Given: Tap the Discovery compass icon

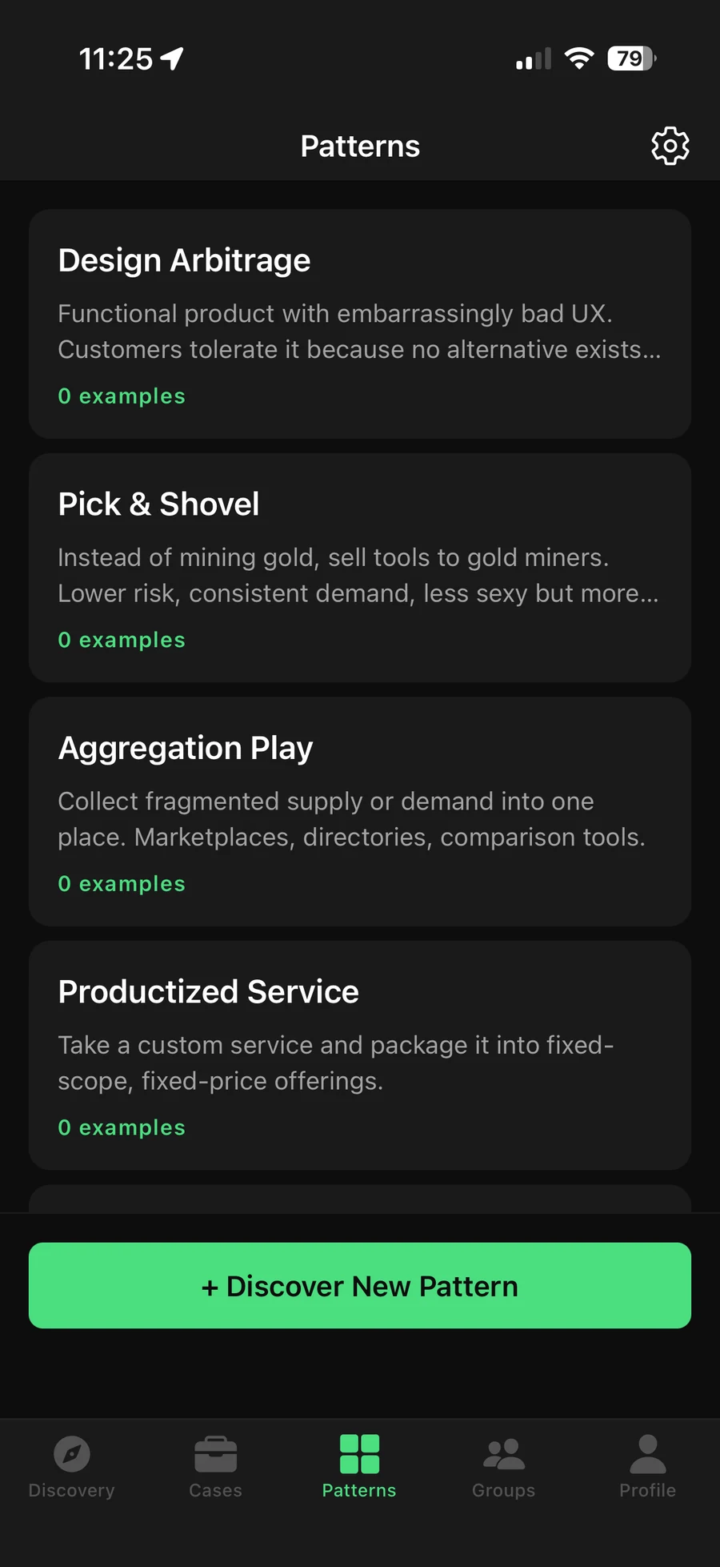Looking at the screenshot, I should pyautogui.click(x=71, y=1453).
